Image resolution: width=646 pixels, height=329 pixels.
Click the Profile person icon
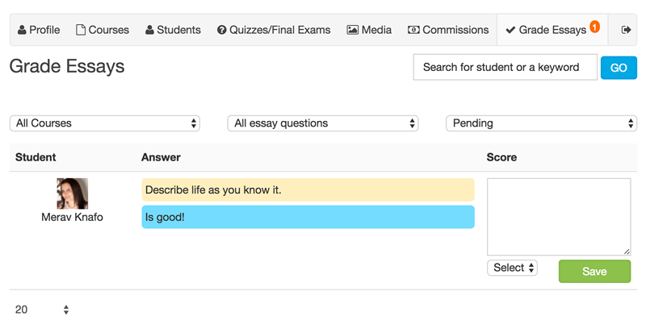(22, 30)
